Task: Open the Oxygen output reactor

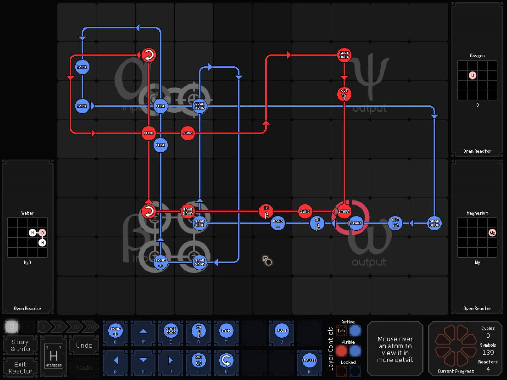Action: (477, 151)
